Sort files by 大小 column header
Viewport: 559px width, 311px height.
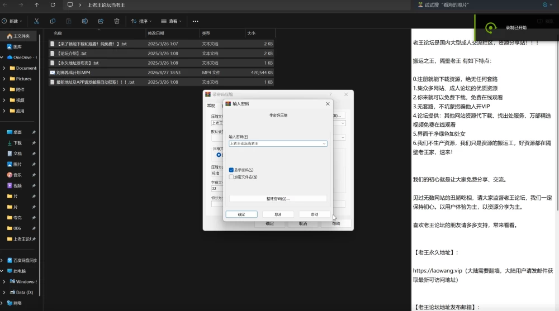coord(252,33)
